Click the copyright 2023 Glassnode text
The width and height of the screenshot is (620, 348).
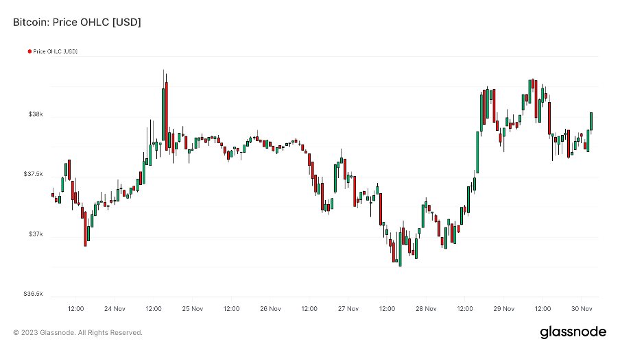pyautogui.click(x=77, y=333)
